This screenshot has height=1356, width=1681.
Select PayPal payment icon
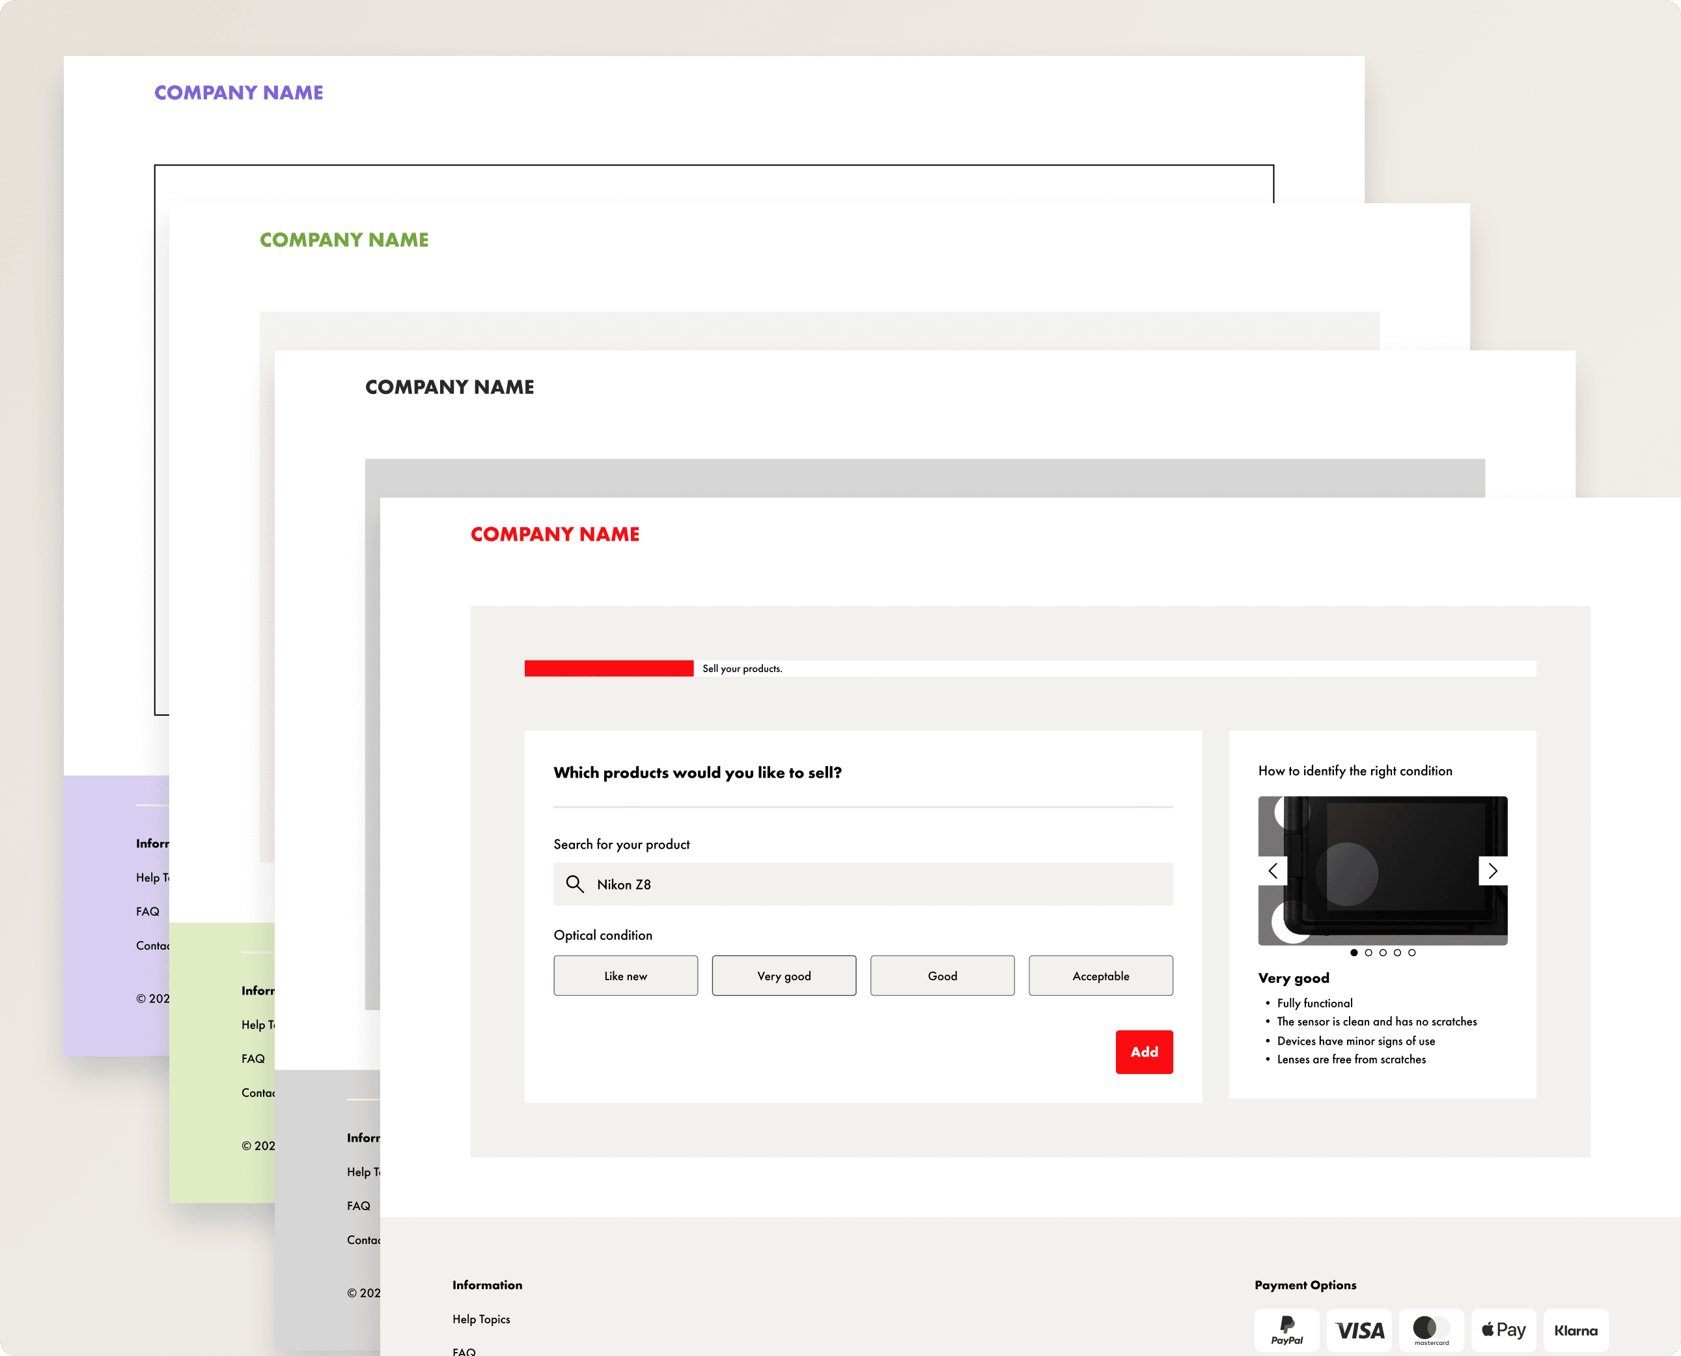1286,1329
